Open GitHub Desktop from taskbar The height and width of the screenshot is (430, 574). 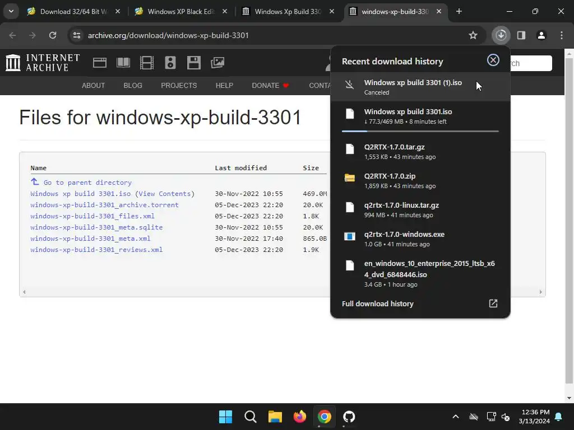click(349, 417)
